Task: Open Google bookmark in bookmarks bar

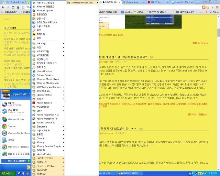Action: (126, 12)
